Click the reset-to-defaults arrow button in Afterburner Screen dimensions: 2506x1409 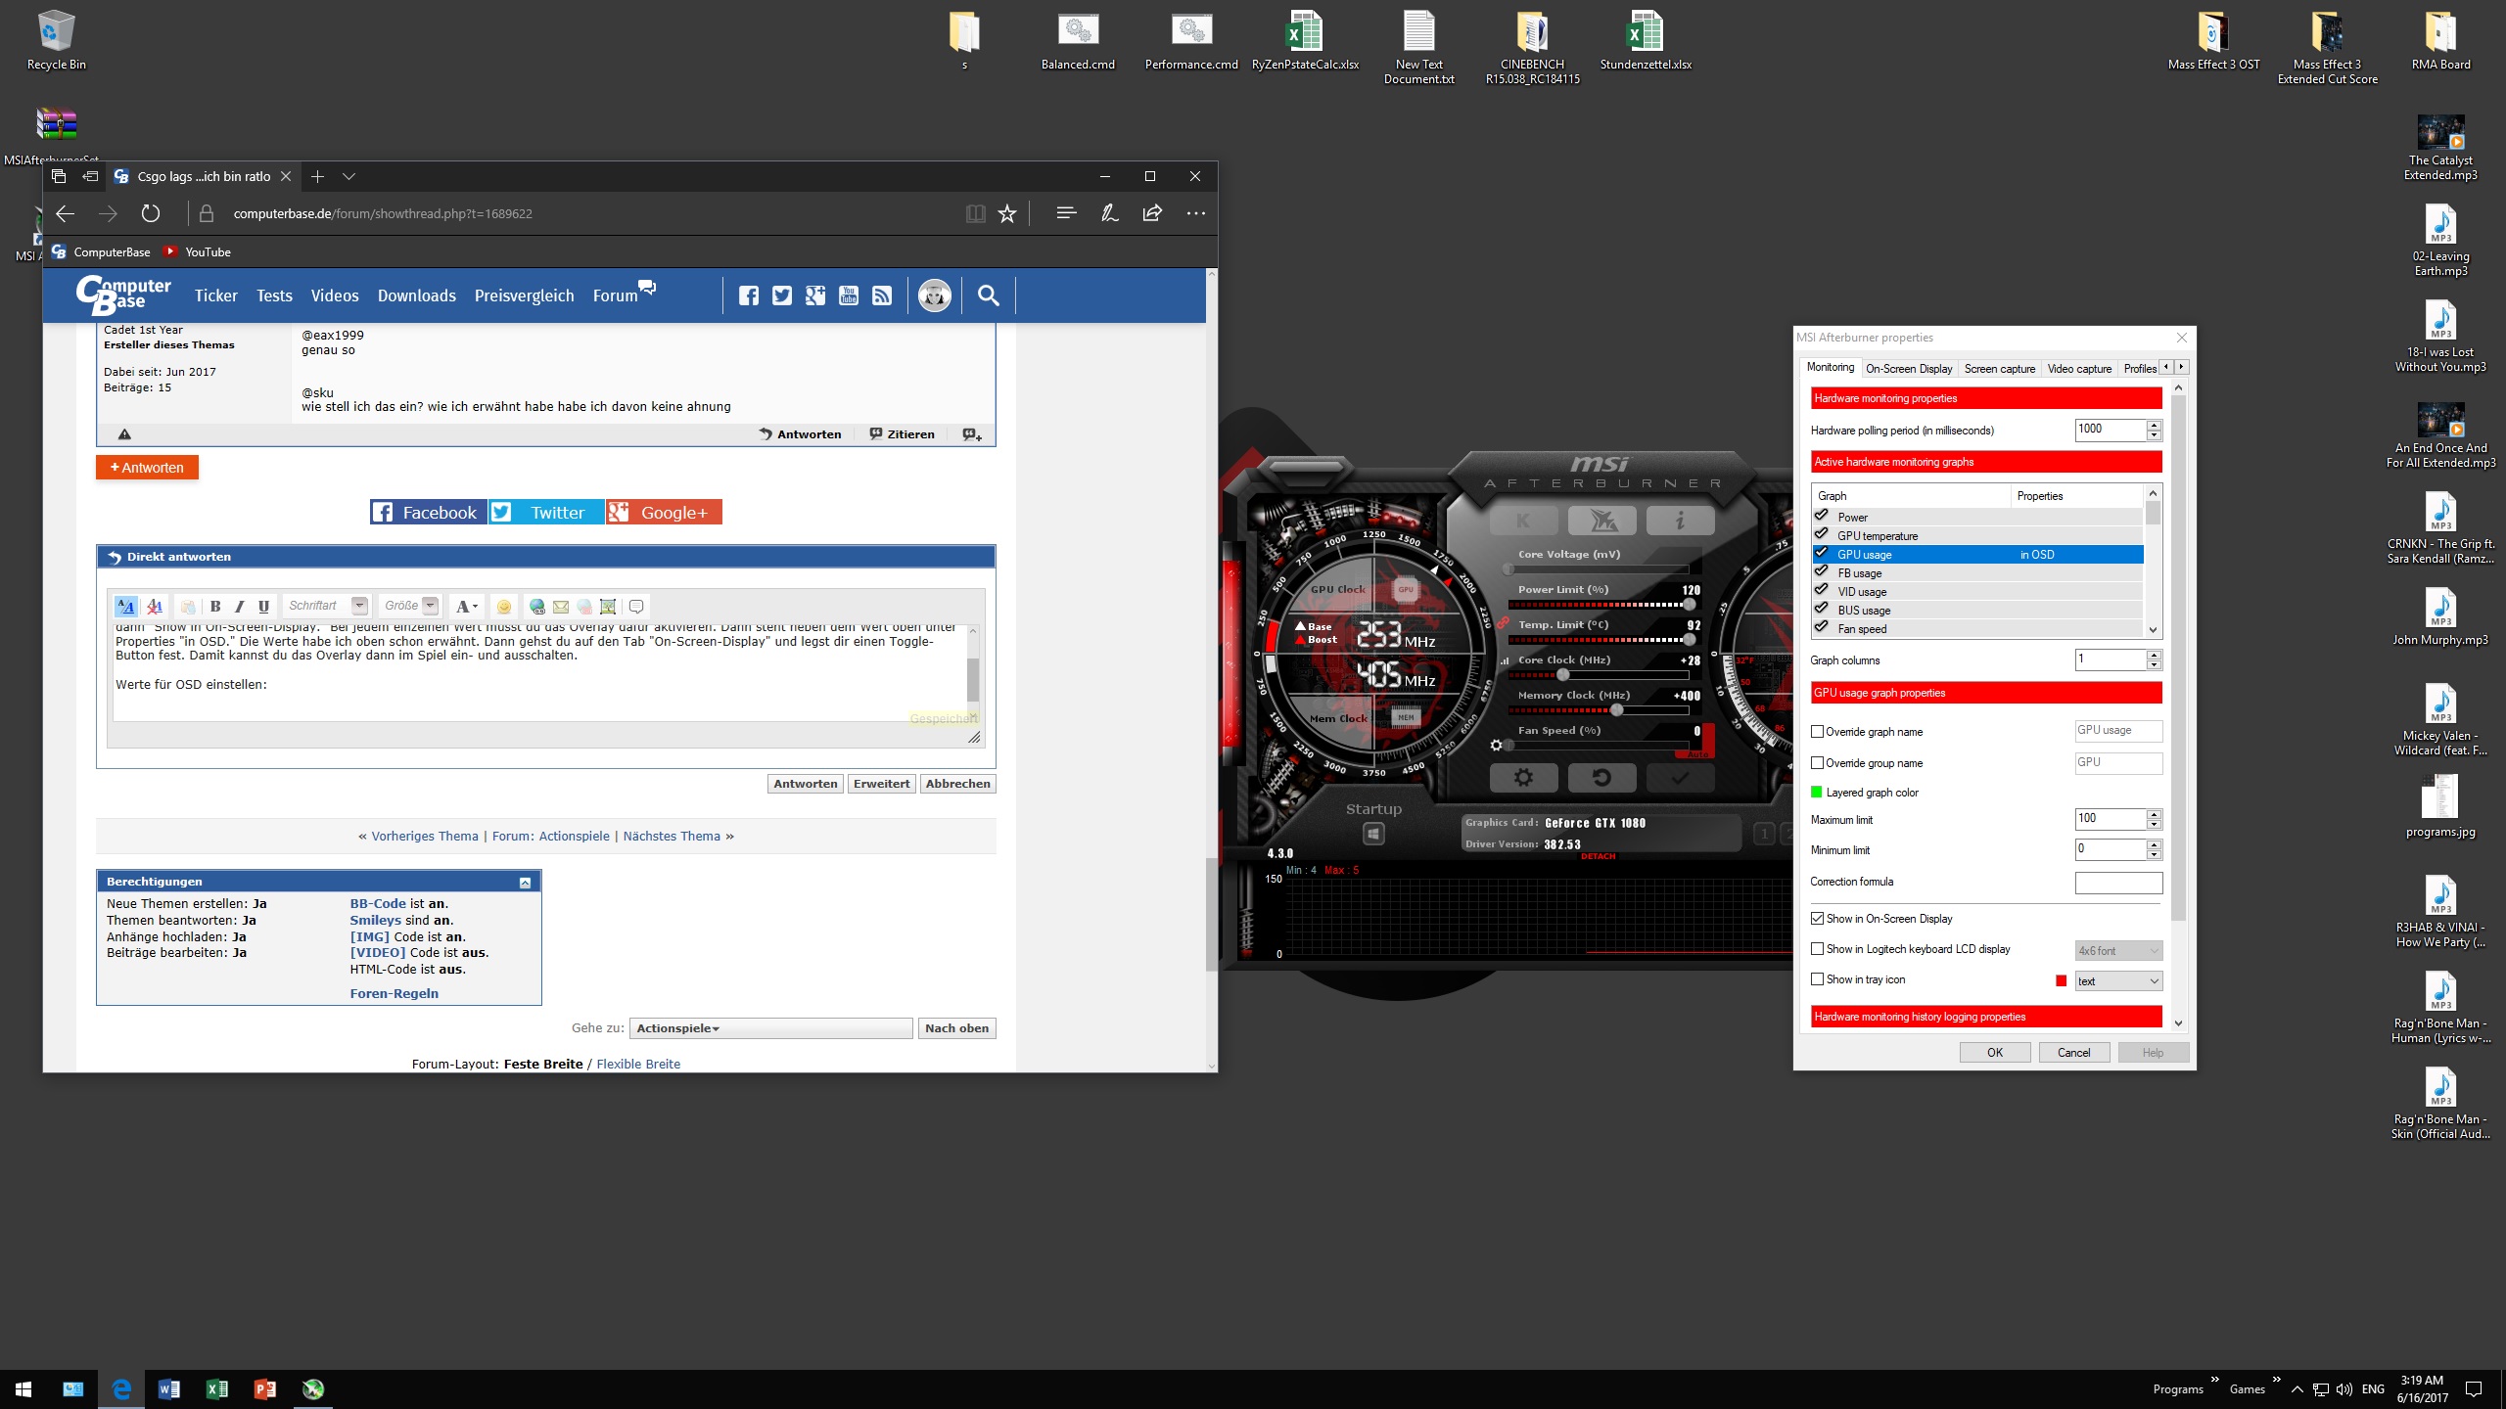(1601, 778)
